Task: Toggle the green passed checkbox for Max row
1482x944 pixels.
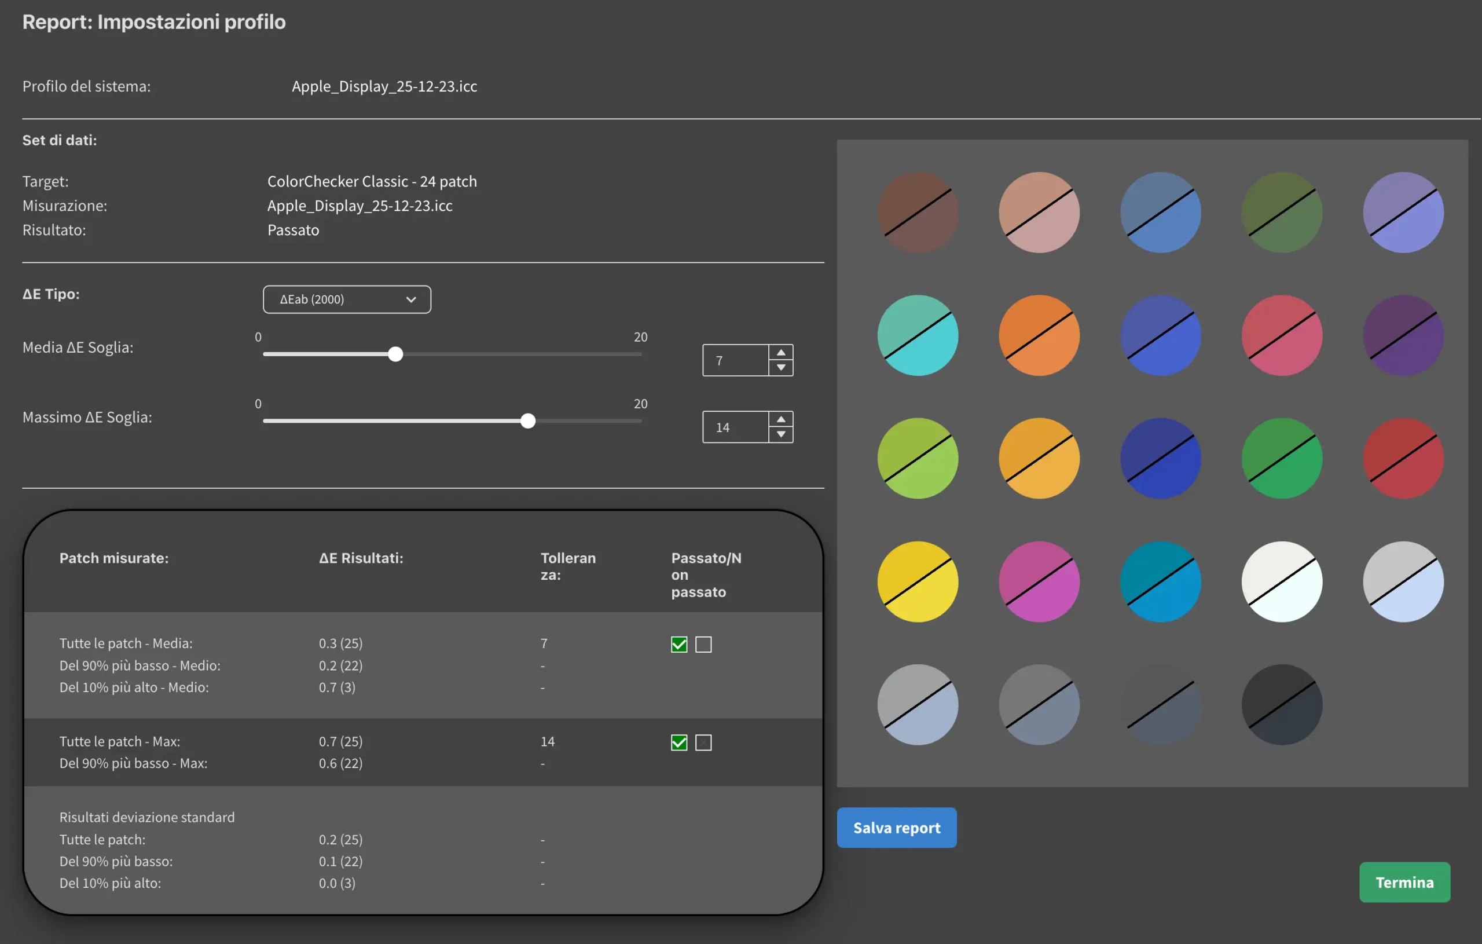Action: (x=679, y=742)
